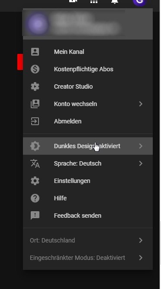Toggle Dunkles Design aktiviert option
Screen dimensions: 161x289
tap(88, 146)
